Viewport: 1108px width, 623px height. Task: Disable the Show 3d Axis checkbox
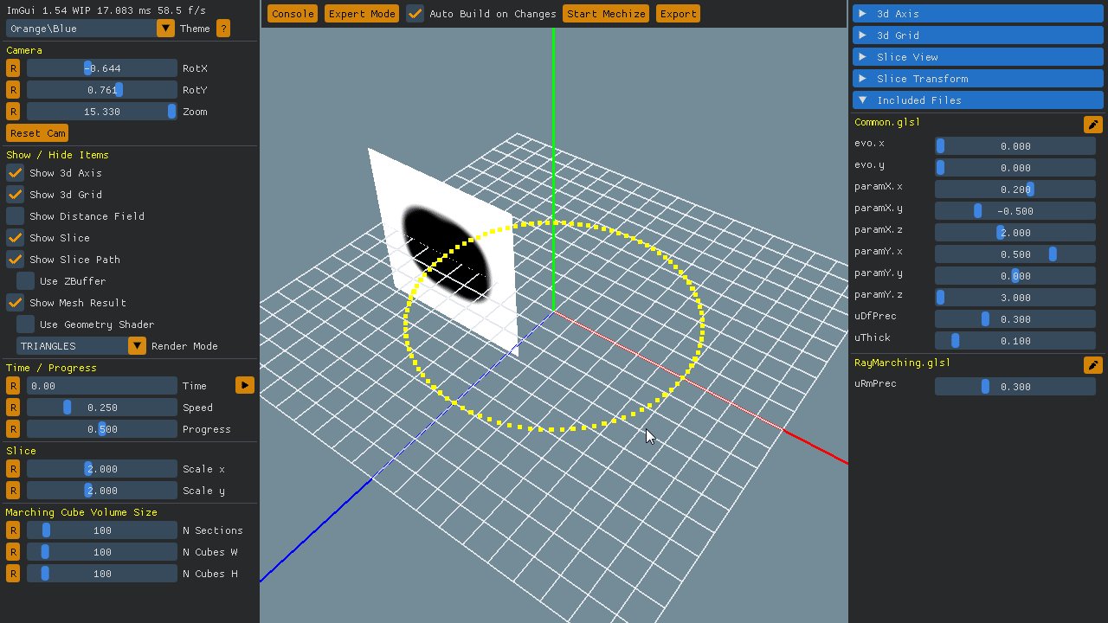tap(15, 172)
